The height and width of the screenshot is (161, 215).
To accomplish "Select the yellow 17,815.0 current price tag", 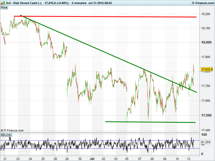I will pos(207,69).
